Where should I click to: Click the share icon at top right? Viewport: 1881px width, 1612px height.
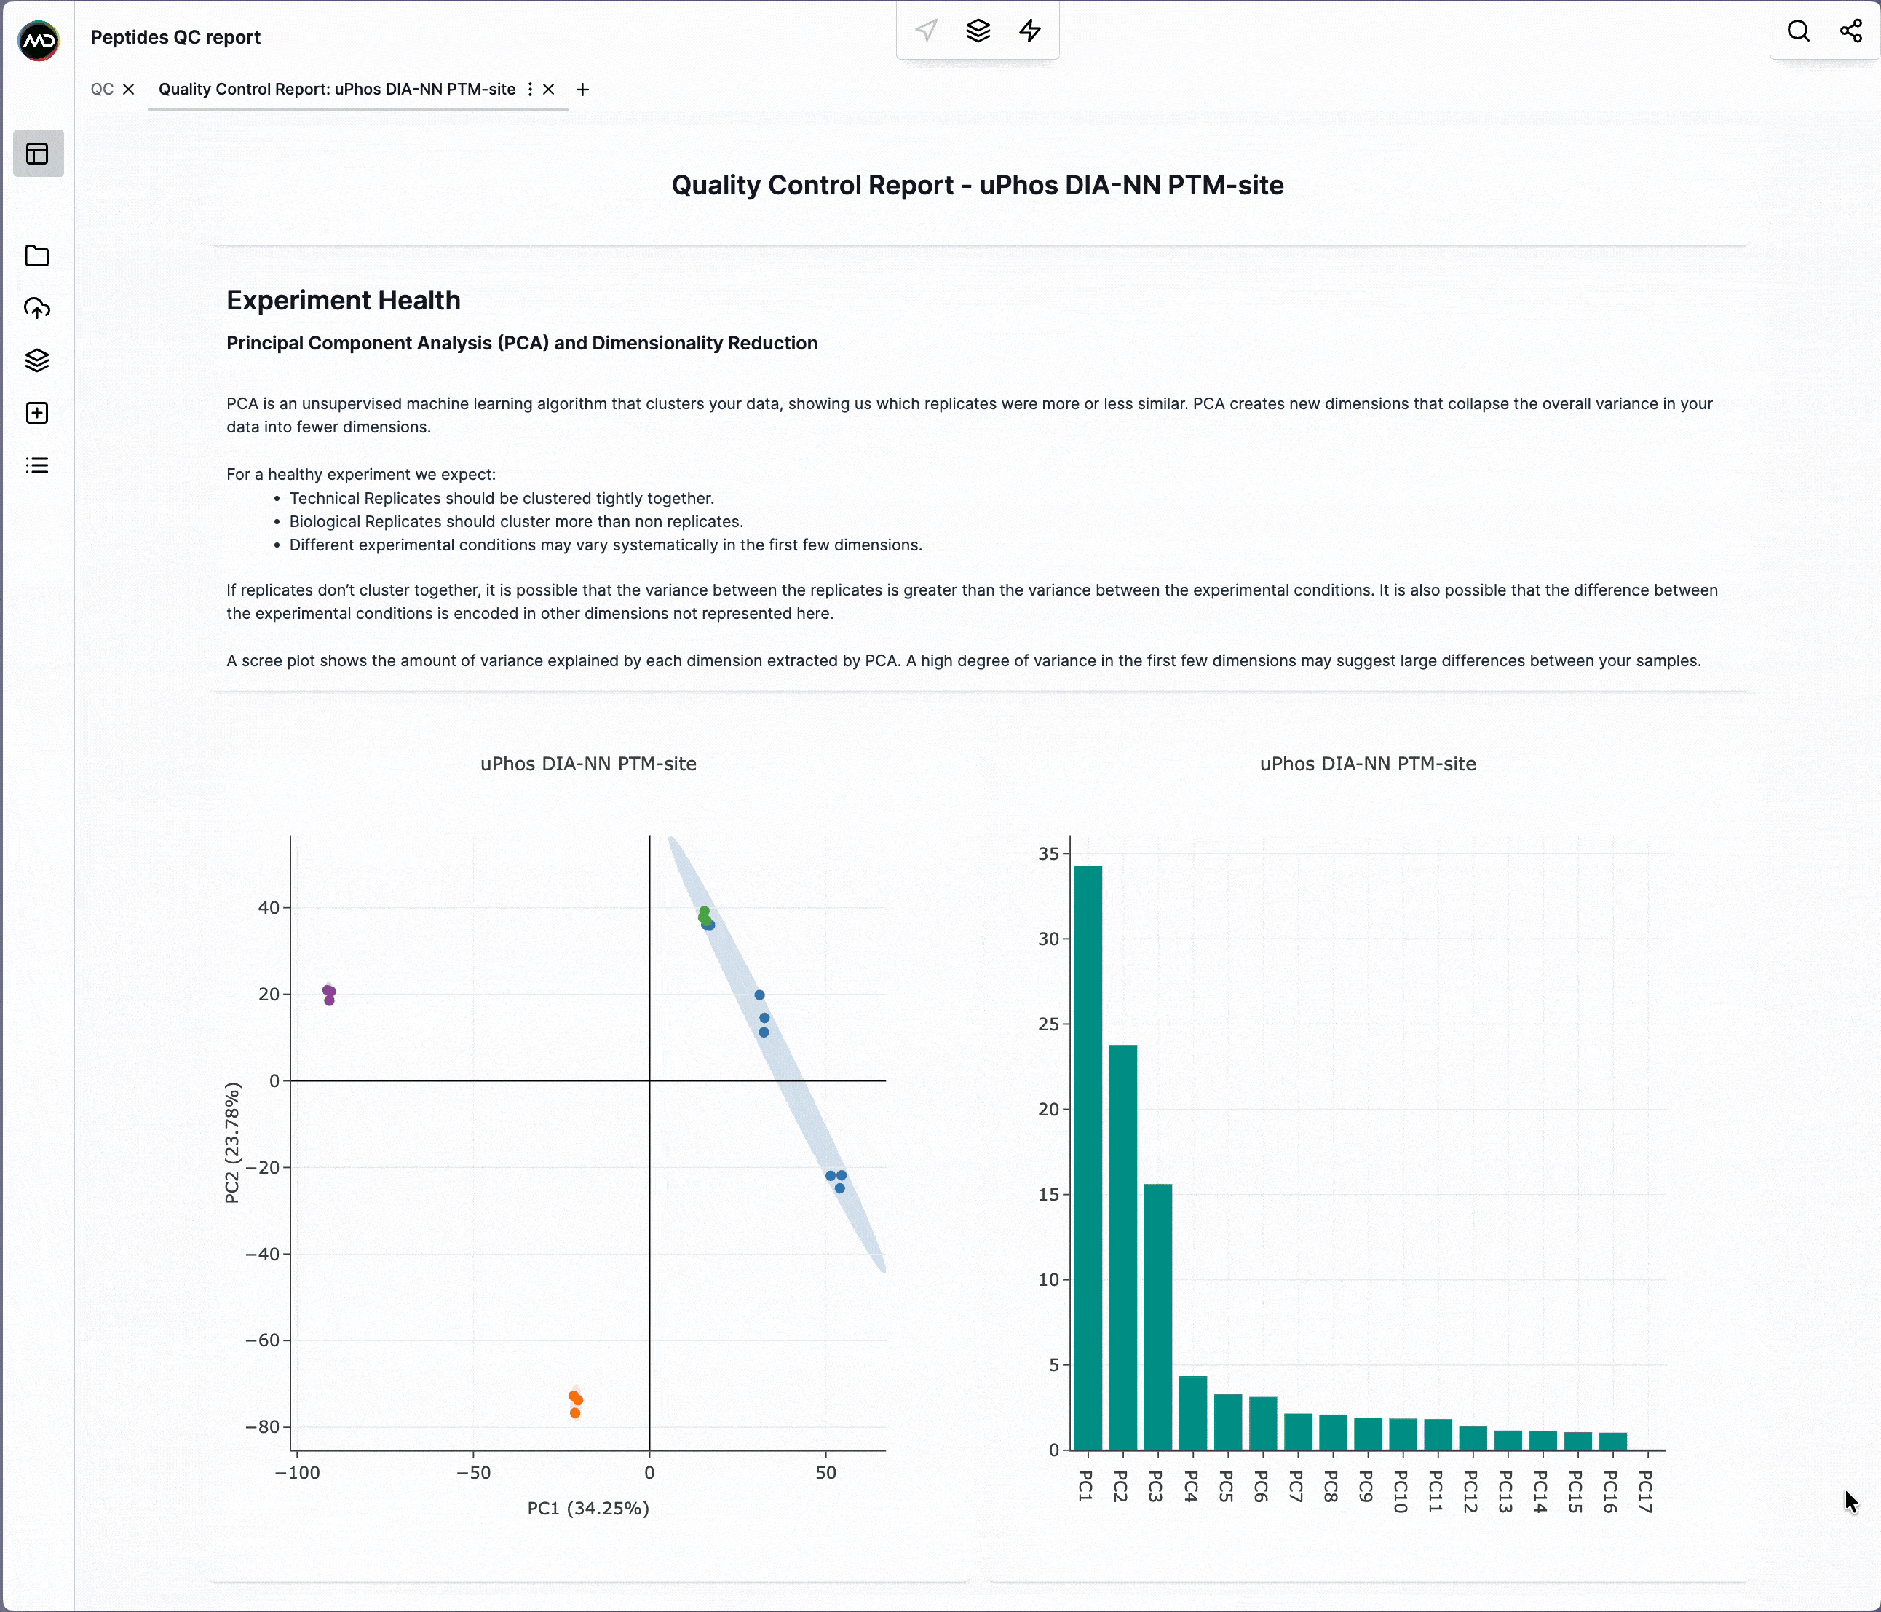[1850, 31]
